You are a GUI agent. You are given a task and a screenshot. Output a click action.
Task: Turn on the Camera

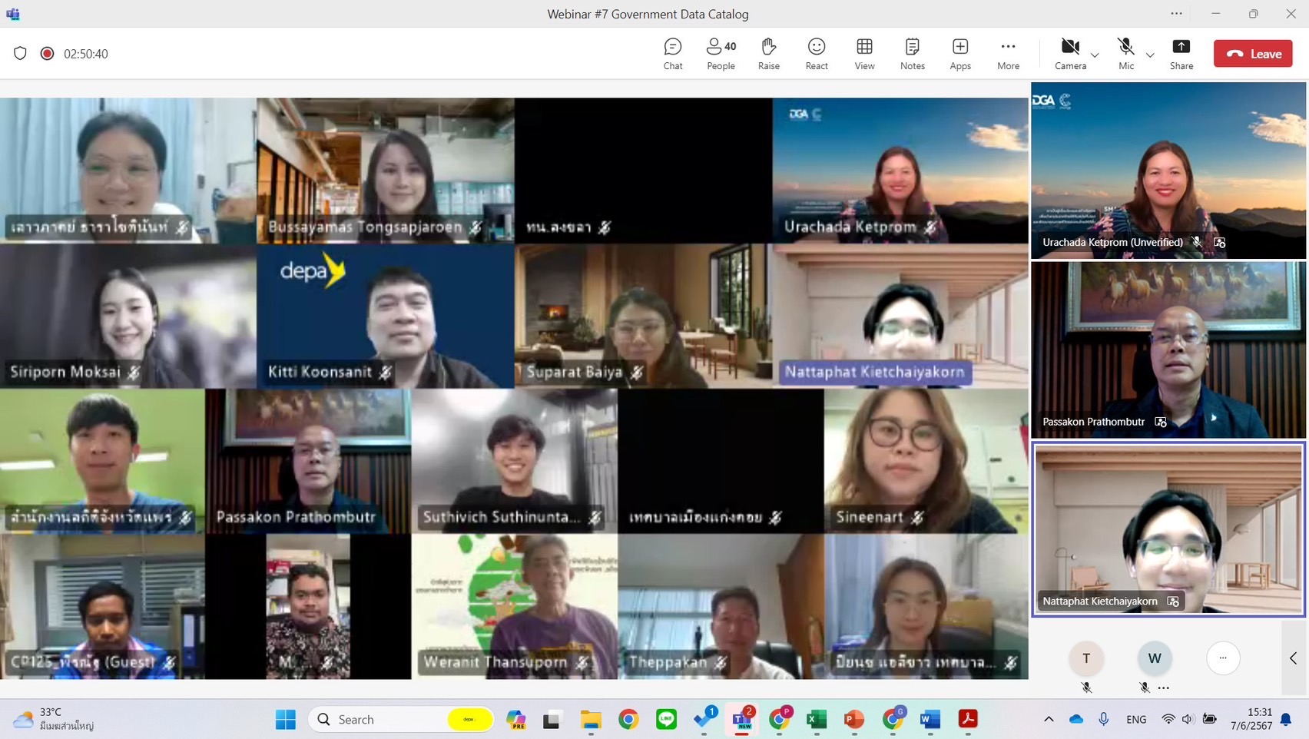pyautogui.click(x=1070, y=54)
